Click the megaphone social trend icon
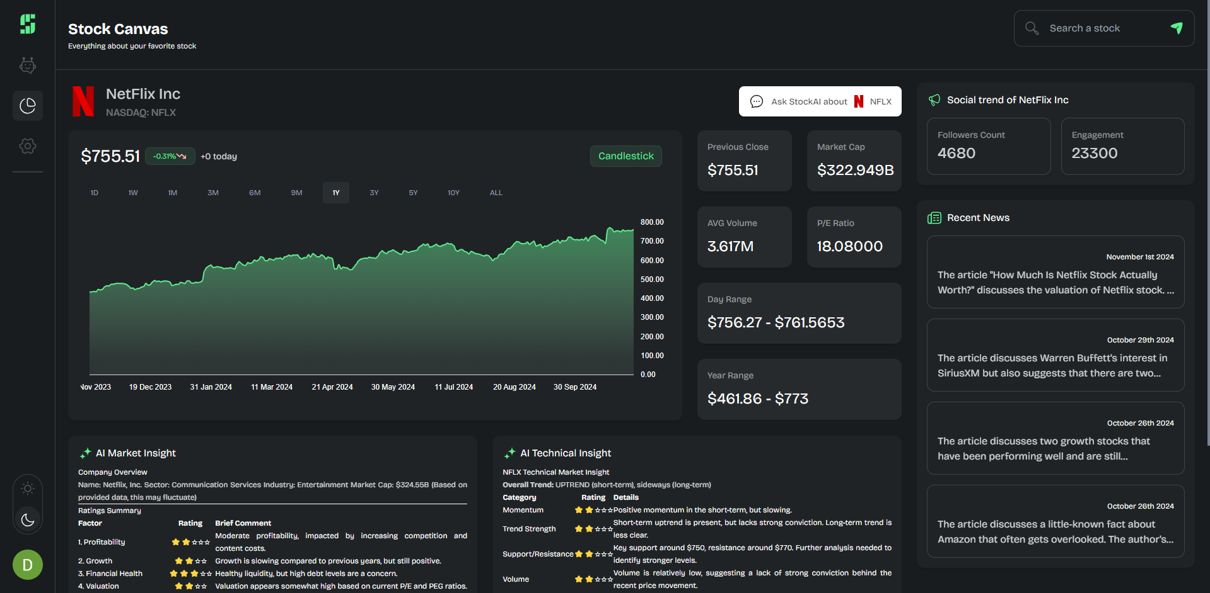The image size is (1210, 593). (x=934, y=100)
